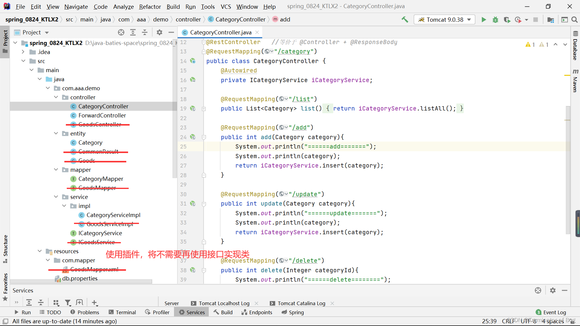Open the Refactor menu
This screenshot has width=580, height=326.
(x=150, y=6)
